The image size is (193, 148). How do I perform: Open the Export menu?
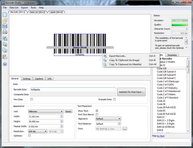24,7
